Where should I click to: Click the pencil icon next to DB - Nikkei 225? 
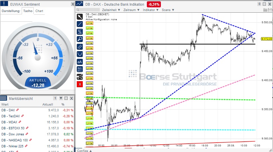click(x=26, y=146)
